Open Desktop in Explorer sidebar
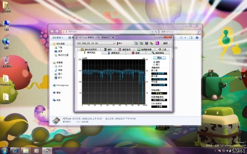The image size is (247, 154). (58, 51)
